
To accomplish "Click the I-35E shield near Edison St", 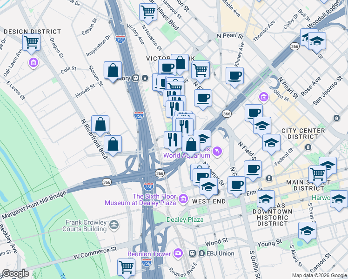I will (x=120, y=39).
